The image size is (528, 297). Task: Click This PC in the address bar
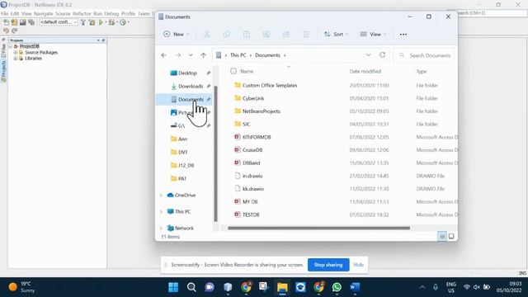pyautogui.click(x=238, y=55)
